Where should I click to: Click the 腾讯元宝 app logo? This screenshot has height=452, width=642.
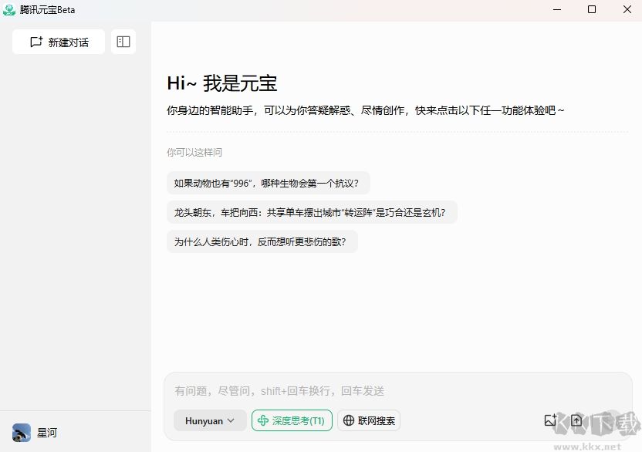[9, 9]
